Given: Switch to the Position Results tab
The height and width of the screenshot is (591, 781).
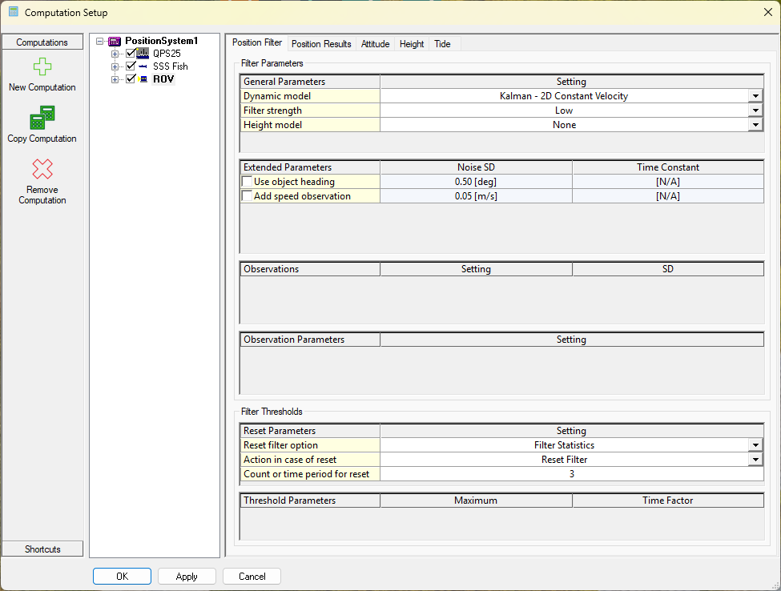Looking at the screenshot, I should click(x=321, y=44).
